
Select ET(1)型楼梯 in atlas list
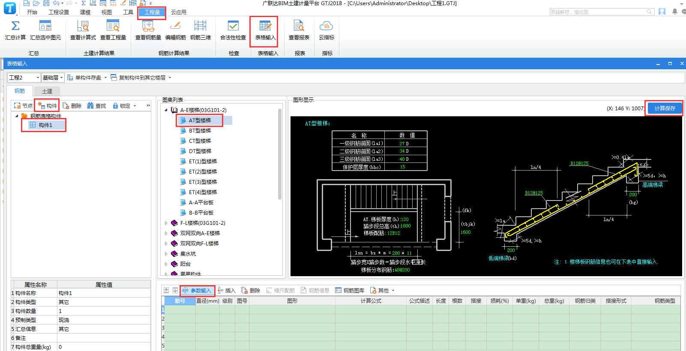203,161
